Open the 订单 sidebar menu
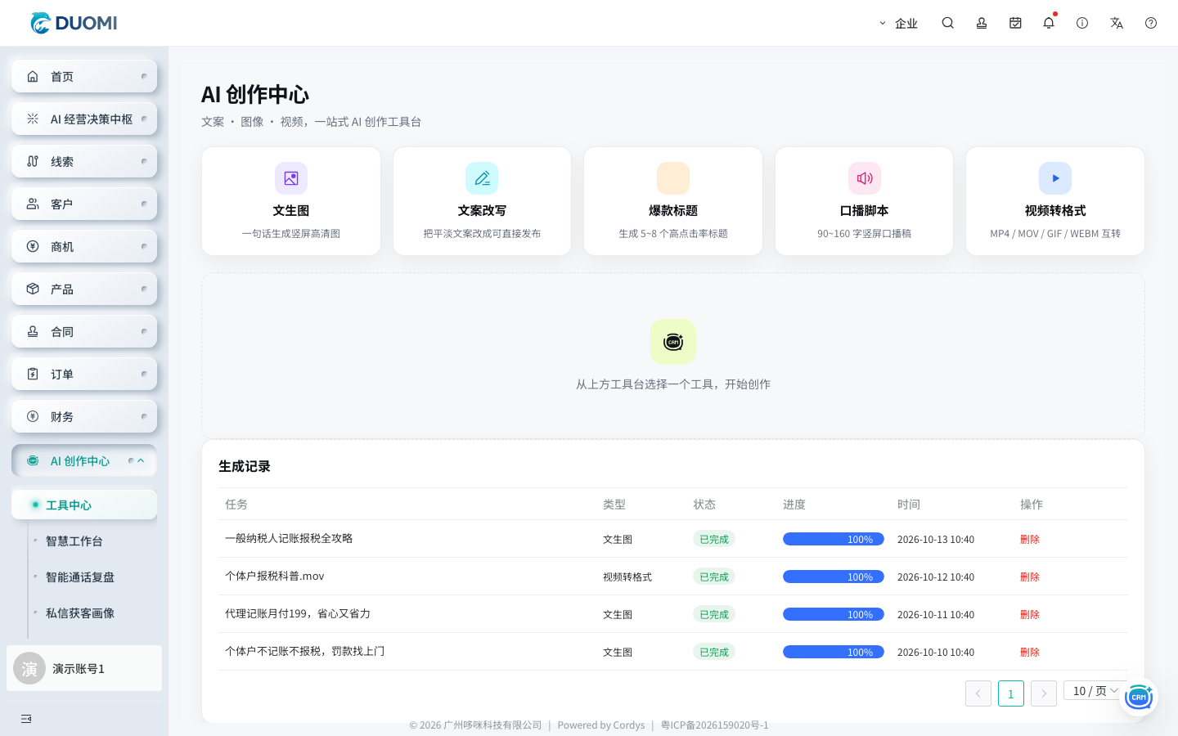This screenshot has width=1178, height=736. (x=84, y=374)
